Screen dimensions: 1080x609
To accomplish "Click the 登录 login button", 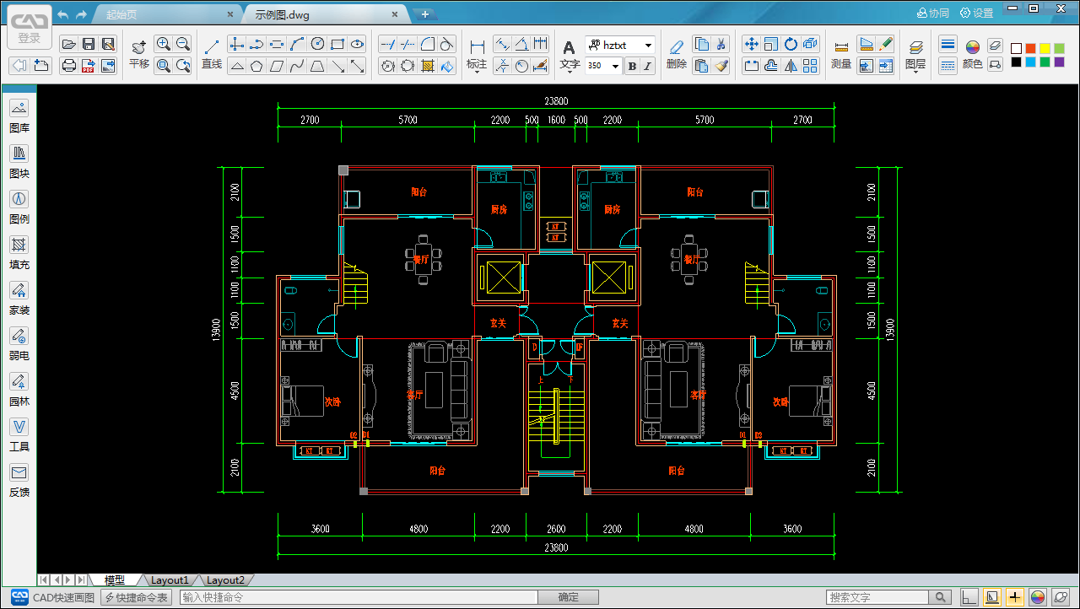I will 29,28.
